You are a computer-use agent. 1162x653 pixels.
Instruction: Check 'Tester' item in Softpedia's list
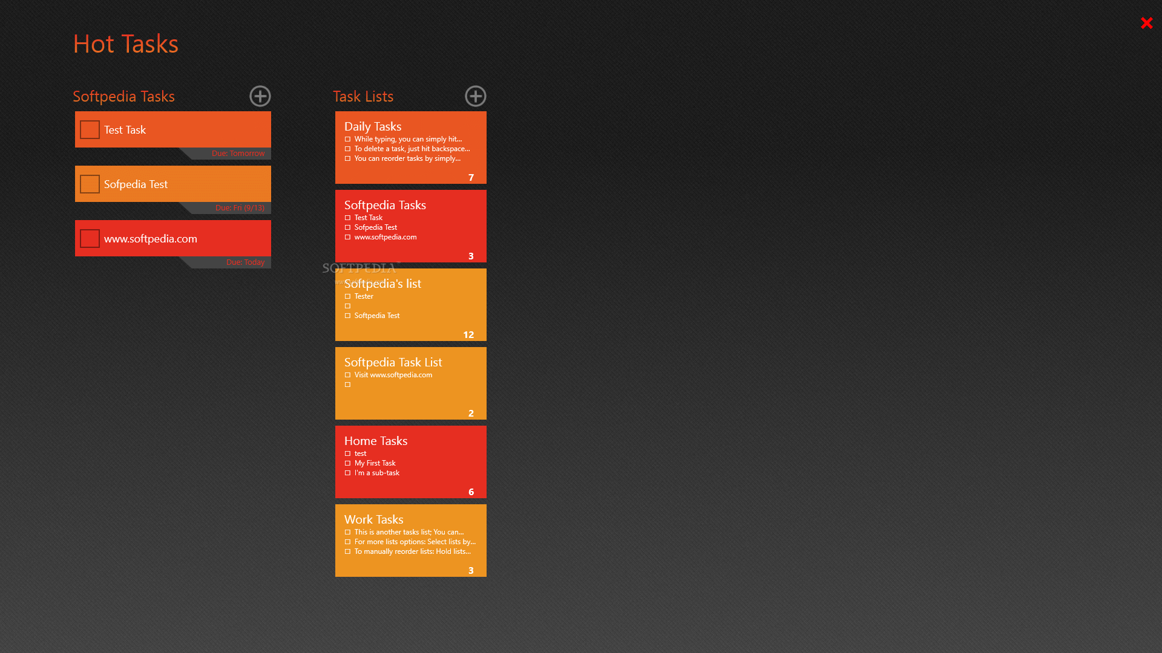coord(348,296)
